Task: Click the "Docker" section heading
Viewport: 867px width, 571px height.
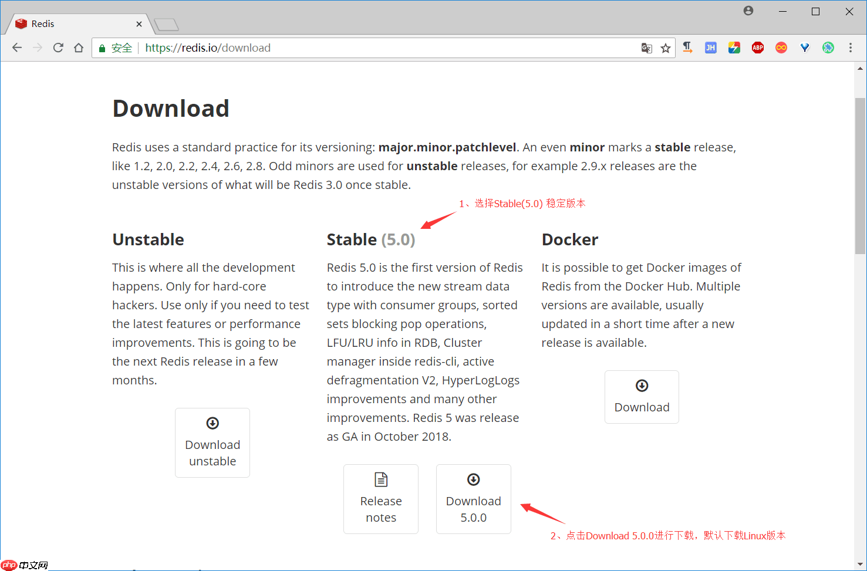Action: click(x=570, y=239)
